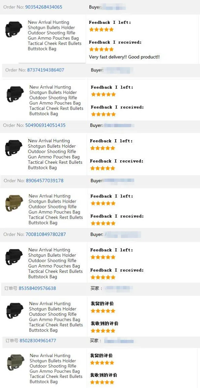Click stars under first 'Feedback I left'
The width and height of the screenshot is (200, 388).
tap(102, 30)
